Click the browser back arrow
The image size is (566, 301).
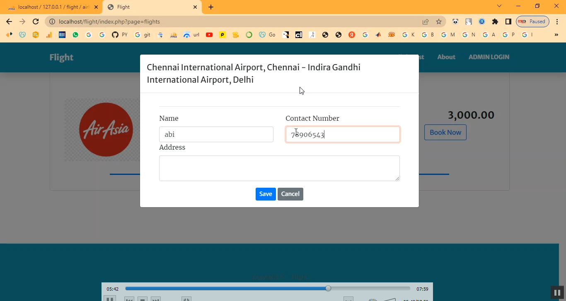coord(9,21)
